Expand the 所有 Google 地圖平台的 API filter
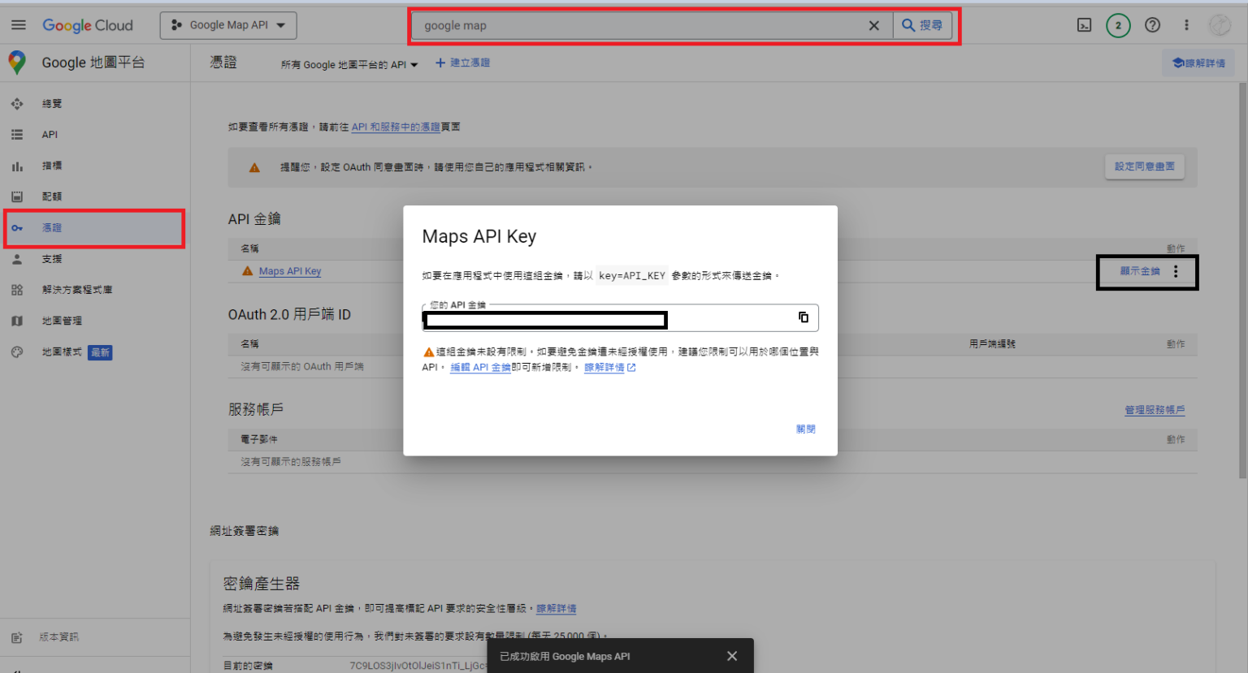Viewport: 1248px width, 673px height. (x=349, y=63)
